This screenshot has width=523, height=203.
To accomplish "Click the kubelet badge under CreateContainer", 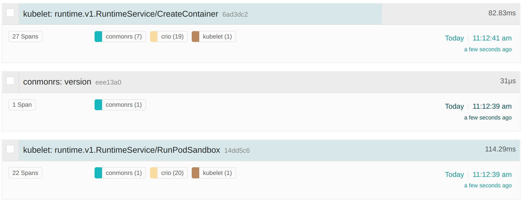I will pos(213,36).
